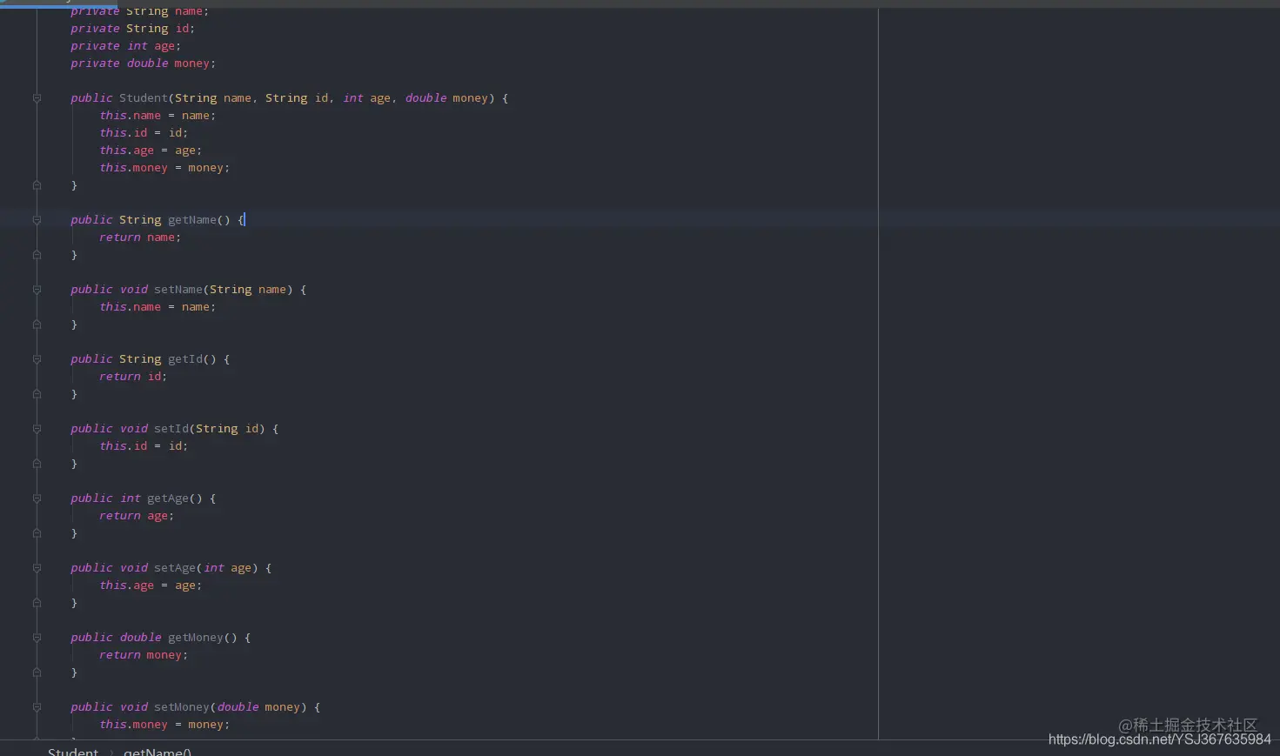Image resolution: width=1280 pixels, height=756 pixels.
Task: Click the fold end marker closing getMoney()
Action: pyautogui.click(x=37, y=672)
